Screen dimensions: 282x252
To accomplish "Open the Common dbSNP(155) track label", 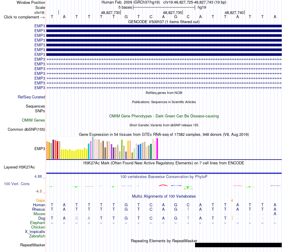I will [26, 130].
